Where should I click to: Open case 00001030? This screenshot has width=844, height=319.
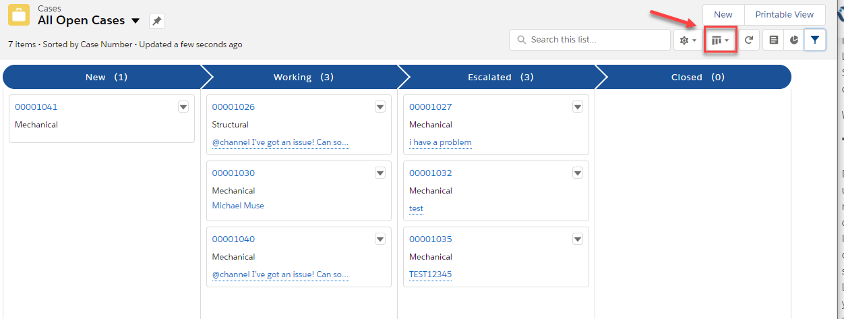click(233, 173)
